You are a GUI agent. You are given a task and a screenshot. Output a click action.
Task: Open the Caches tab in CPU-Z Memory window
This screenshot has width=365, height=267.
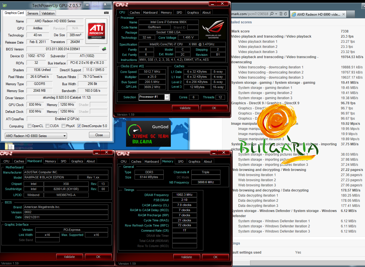(x=136, y=162)
